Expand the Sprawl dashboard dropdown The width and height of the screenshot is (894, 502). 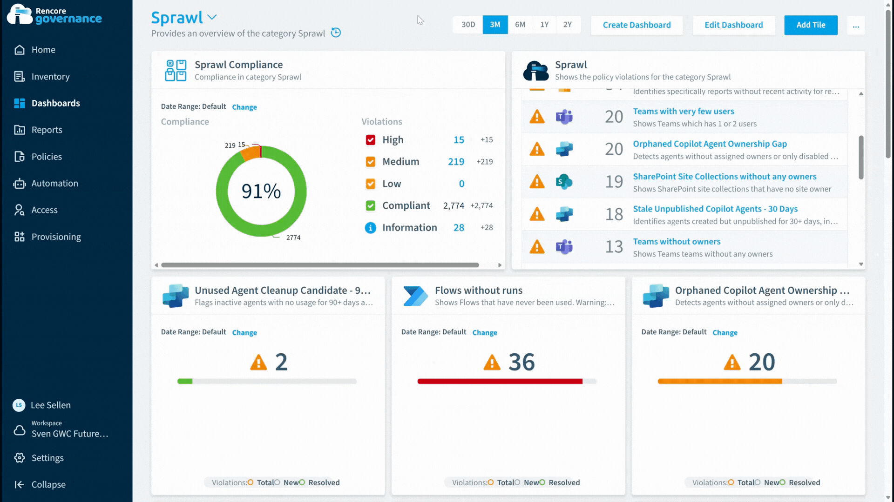coord(212,17)
